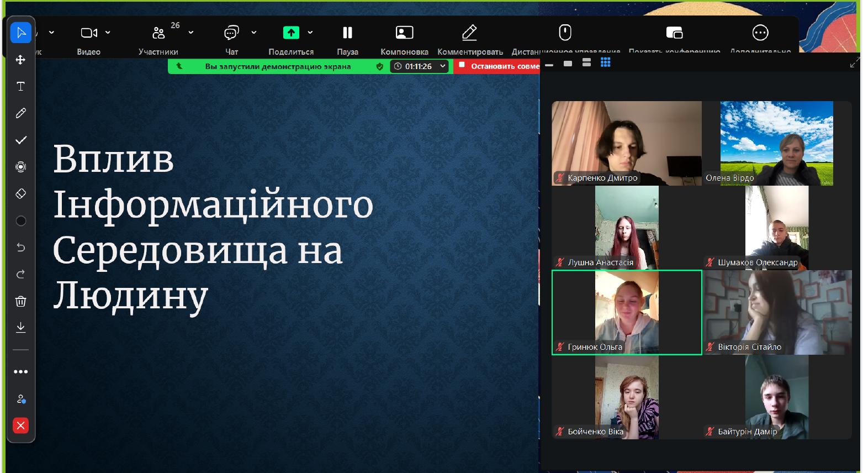Select the checkmark Stamp tool
Image resolution: width=863 pixels, height=473 pixels.
pyautogui.click(x=21, y=140)
